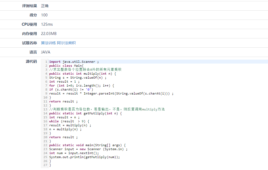Click the getMutliply(int n) declaration line
Screen dimensions: 268x170
point(85,113)
